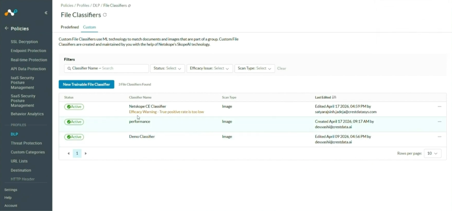This screenshot has height=211, width=452.
Task: Open API Data Protection in sidebar
Action: point(28,69)
